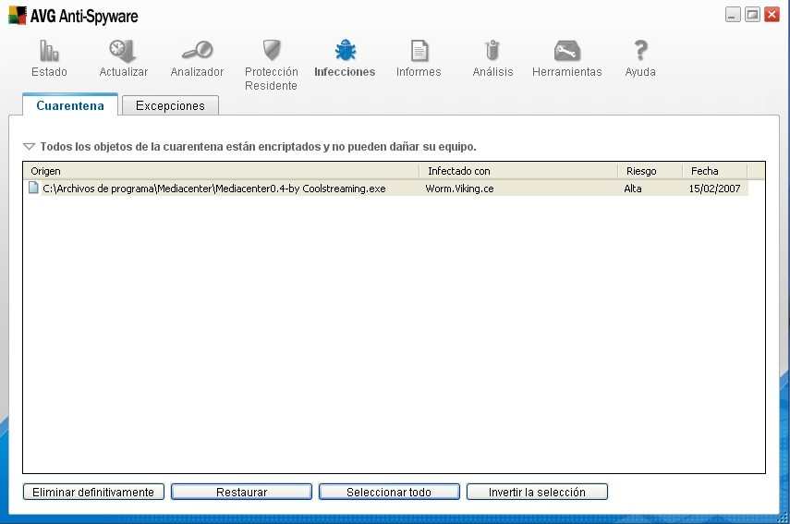The height and width of the screenshot is (524, 790).
Task: Select the Análisis toolbar icon
Action: point(492,52)
